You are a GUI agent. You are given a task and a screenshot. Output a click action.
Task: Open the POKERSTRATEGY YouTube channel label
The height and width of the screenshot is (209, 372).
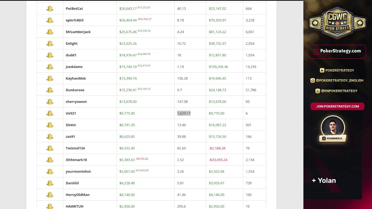[x=340, y=70]
